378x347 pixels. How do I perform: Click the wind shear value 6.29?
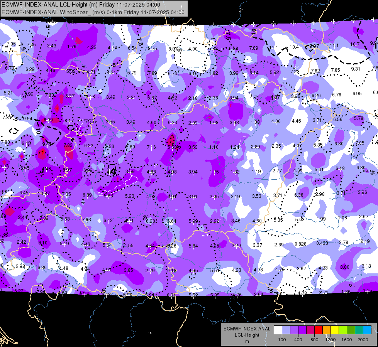coord(30,69)
